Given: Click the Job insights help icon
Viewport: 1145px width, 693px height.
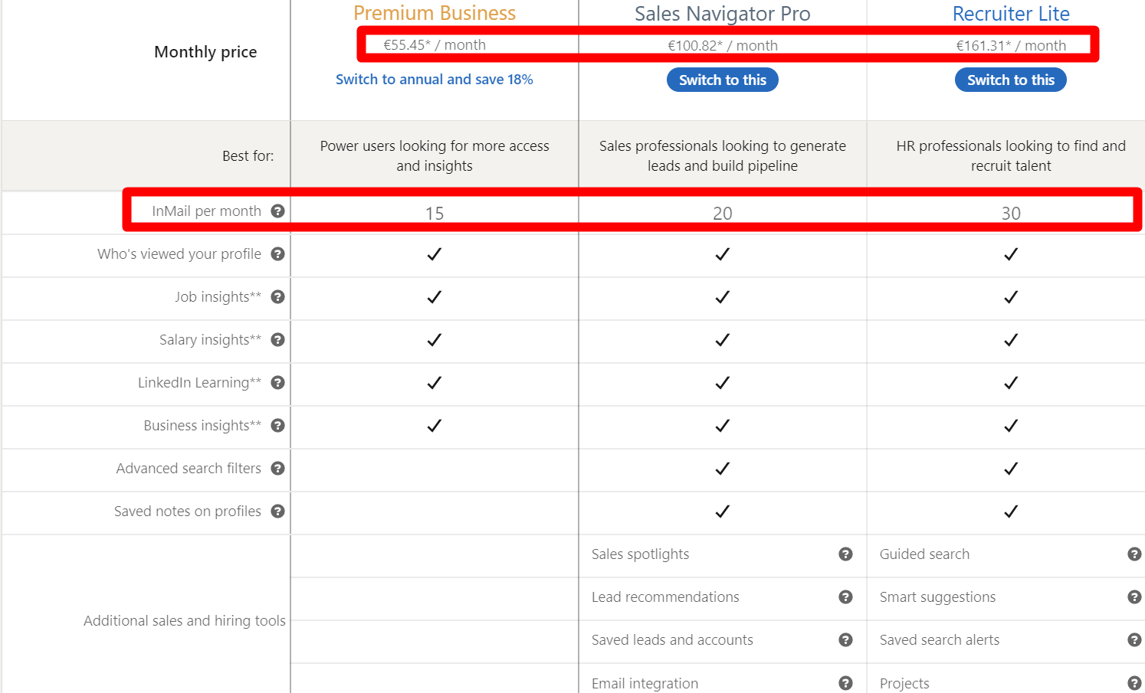Looking at the screenshot, I should pos(278,296).
